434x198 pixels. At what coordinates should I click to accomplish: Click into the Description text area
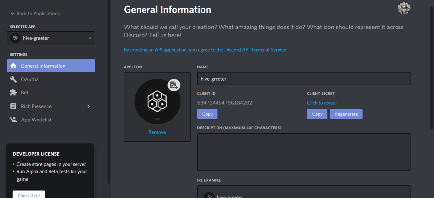click(x=304, y=152)
